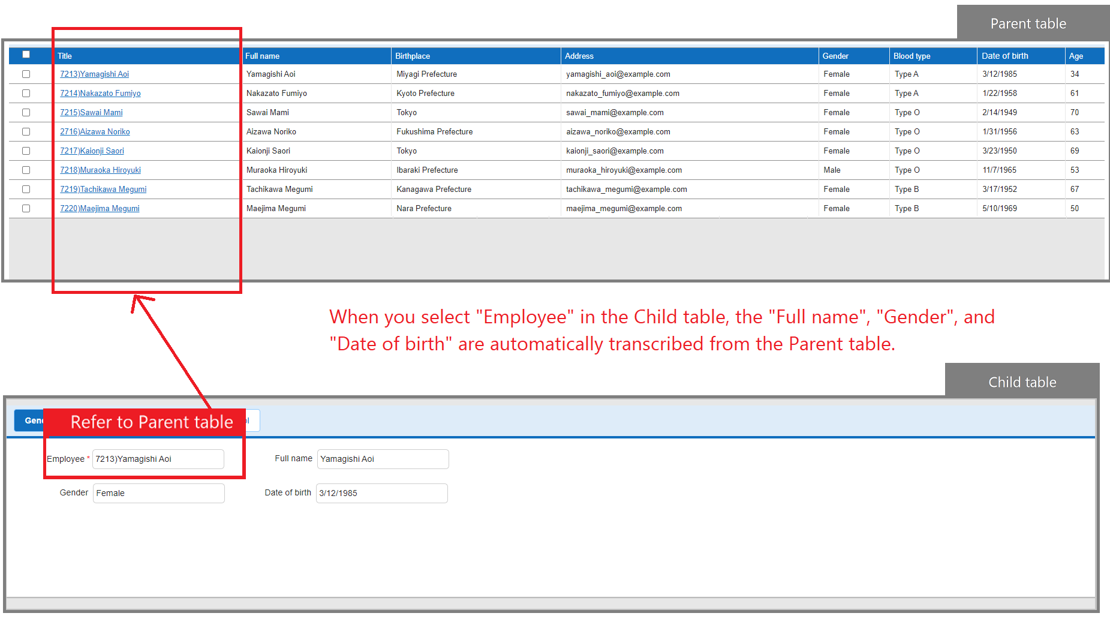The width and height of the screenshot is (1110, 622).
Task: Open the 7214)Nakazato Fumiyo link
Action: point(100,94)
